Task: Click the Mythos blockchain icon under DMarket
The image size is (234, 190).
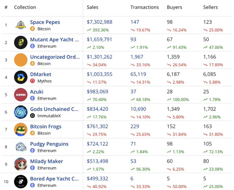Action: point(32,81)
